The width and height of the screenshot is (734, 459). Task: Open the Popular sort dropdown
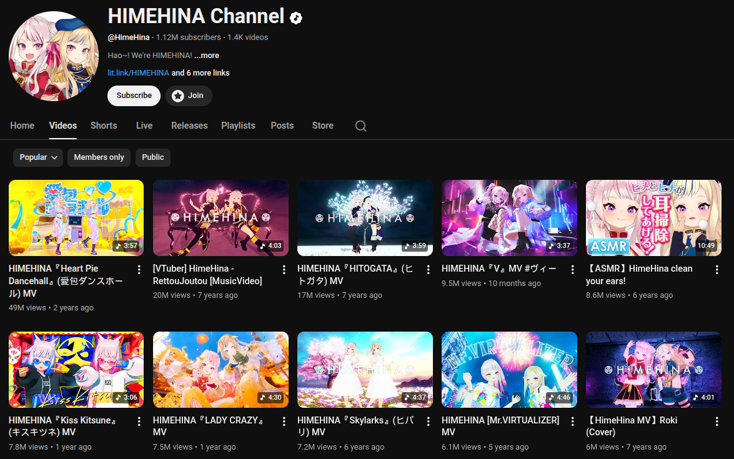point(38,157)
